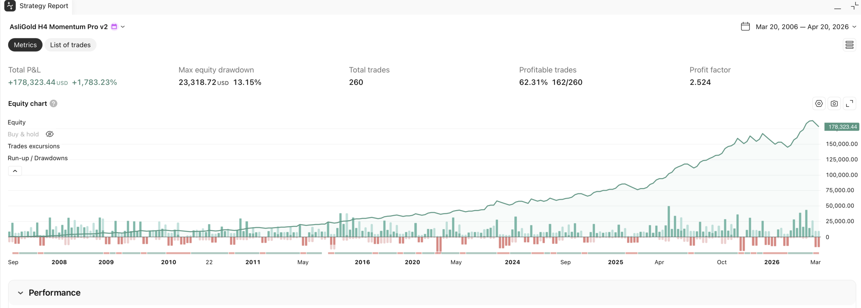Switch to the List of trades tab
Image resolution: width=861 pixels, height=308 pixels.
[70, 45]
